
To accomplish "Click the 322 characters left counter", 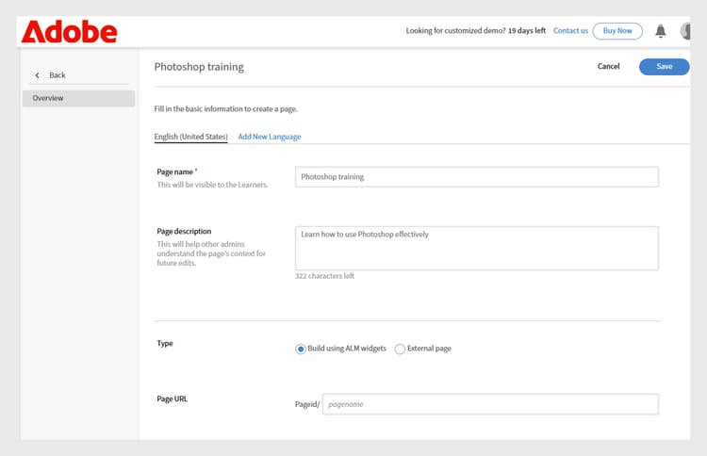I will [x=324, y=276].
